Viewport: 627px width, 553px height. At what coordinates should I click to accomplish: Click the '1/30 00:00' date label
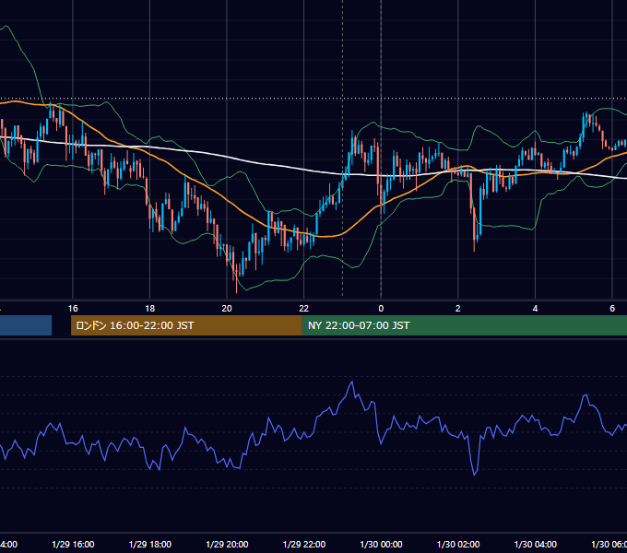click(381, 544)
